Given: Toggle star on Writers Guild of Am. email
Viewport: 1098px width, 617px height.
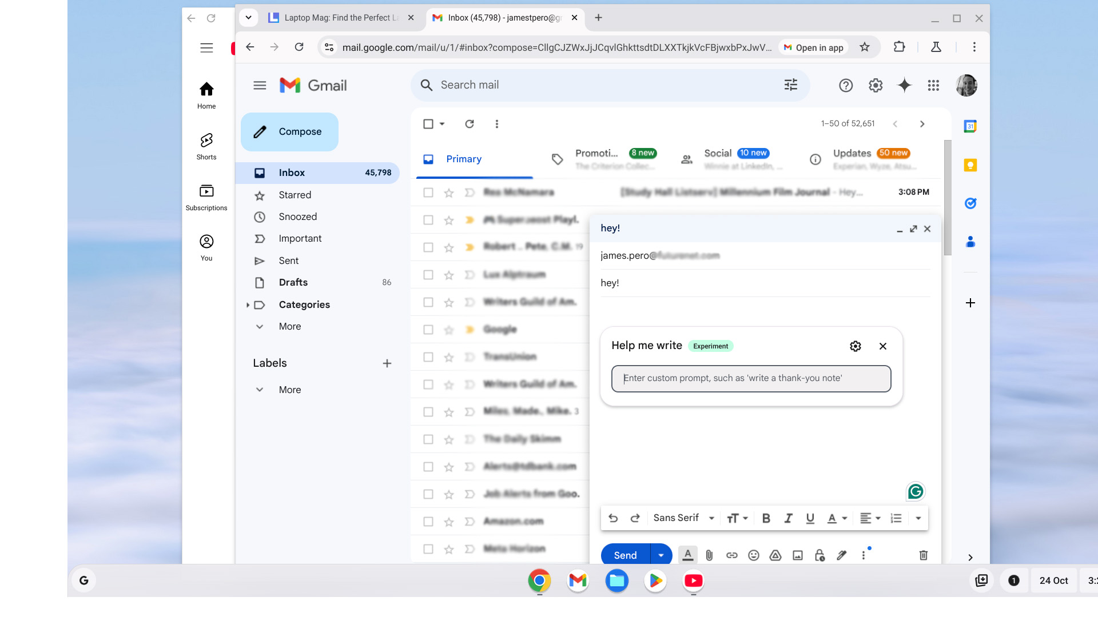Looking at the screenshot, I should tap(449, 301).
